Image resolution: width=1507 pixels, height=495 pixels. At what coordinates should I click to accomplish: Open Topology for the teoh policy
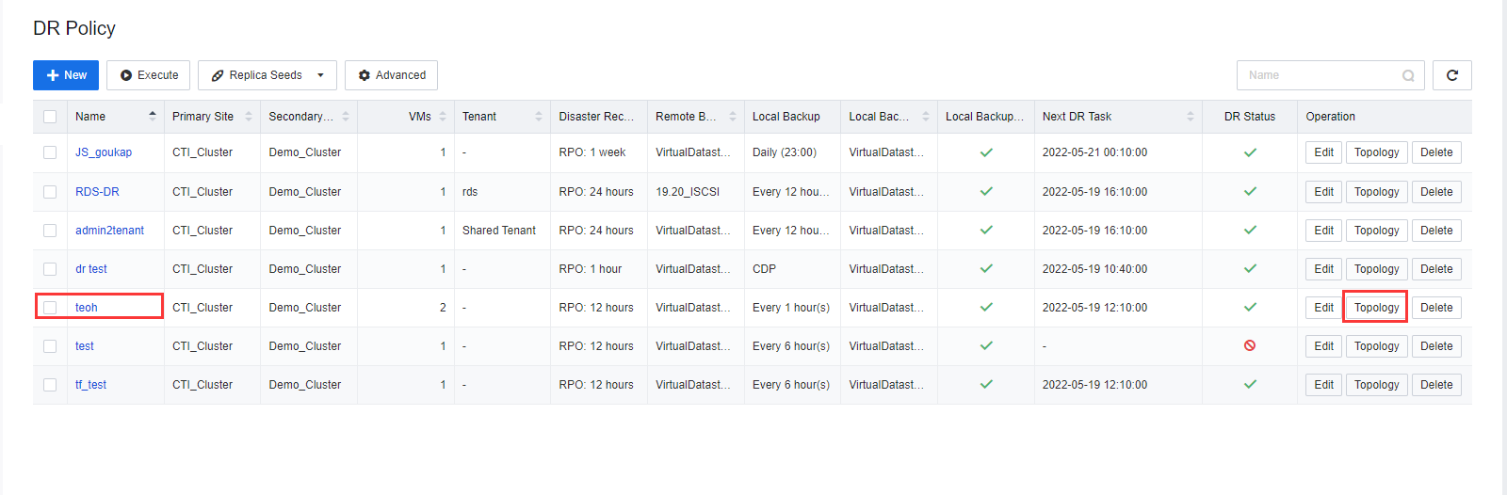click(x=1376, y=308)
